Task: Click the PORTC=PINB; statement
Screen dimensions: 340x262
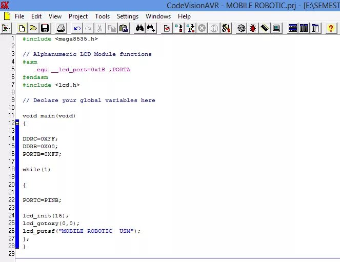Action: tap(42, 200)
